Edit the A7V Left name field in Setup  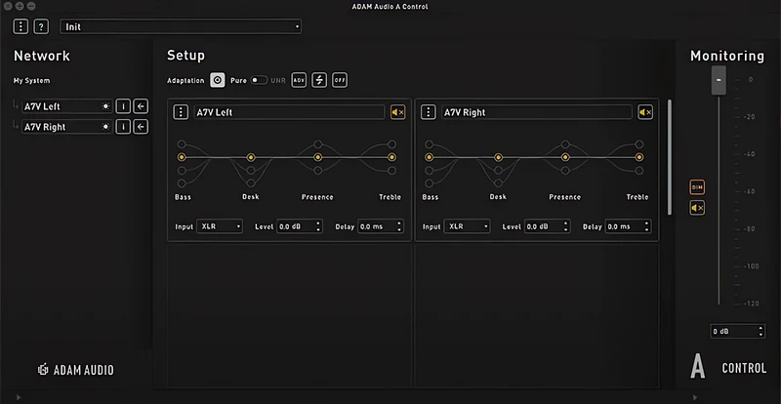click(289, 112)
